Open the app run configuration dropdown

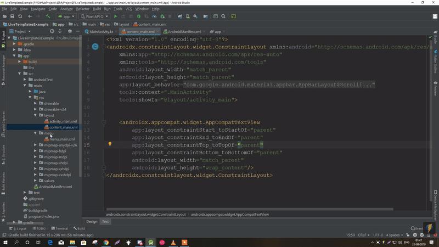[66, 16]
